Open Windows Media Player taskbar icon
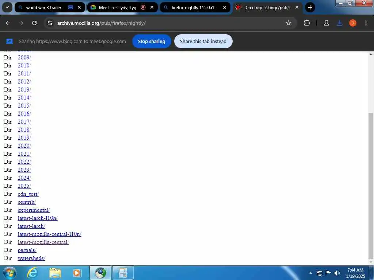 click(77, 273)
